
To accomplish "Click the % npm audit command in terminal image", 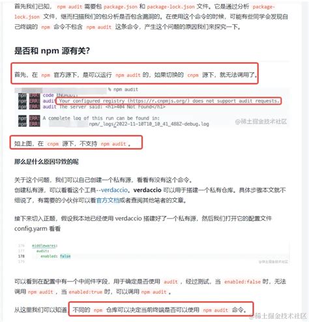I will coord(123,89).
